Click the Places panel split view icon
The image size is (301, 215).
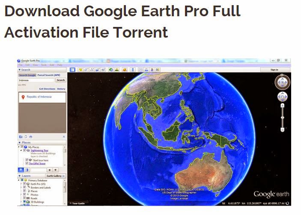tap(27, 170)
